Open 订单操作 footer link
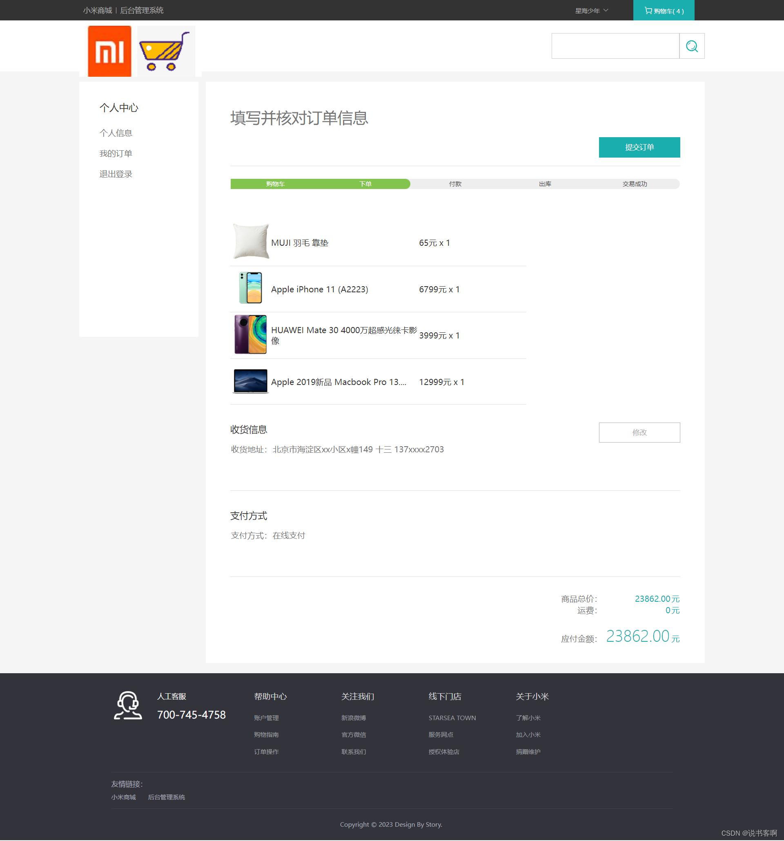Viewport: 784px width, 841px height. (266, 752)
